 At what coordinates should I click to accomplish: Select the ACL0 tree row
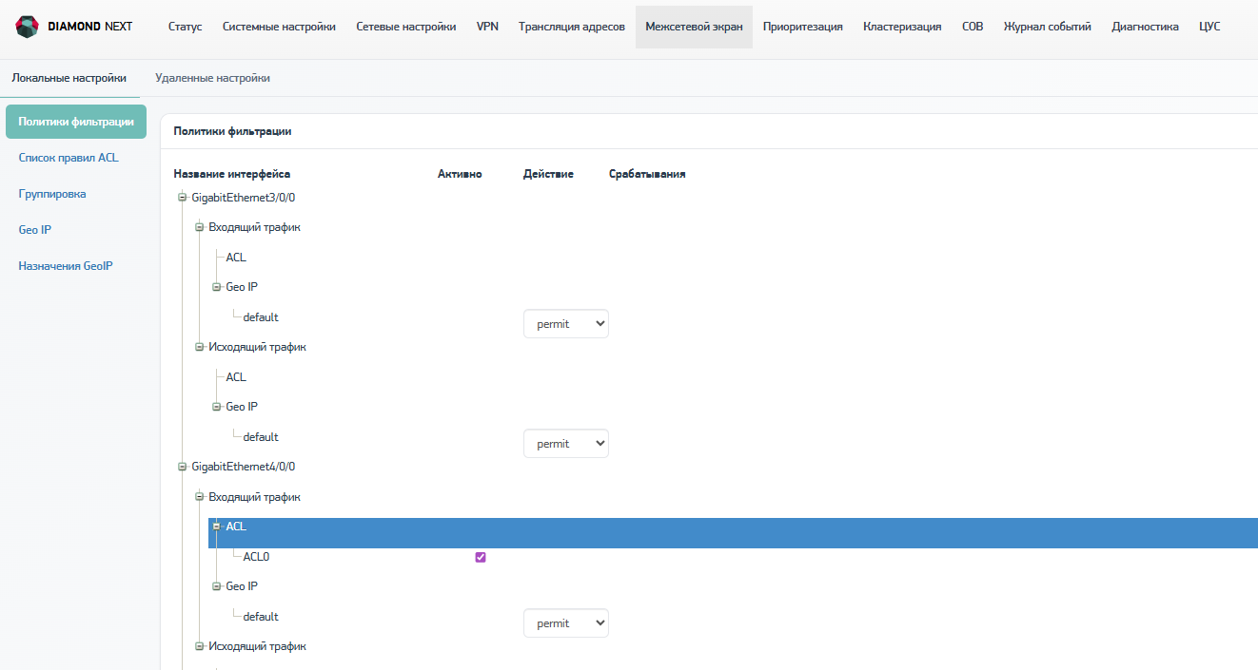point(256,557)
